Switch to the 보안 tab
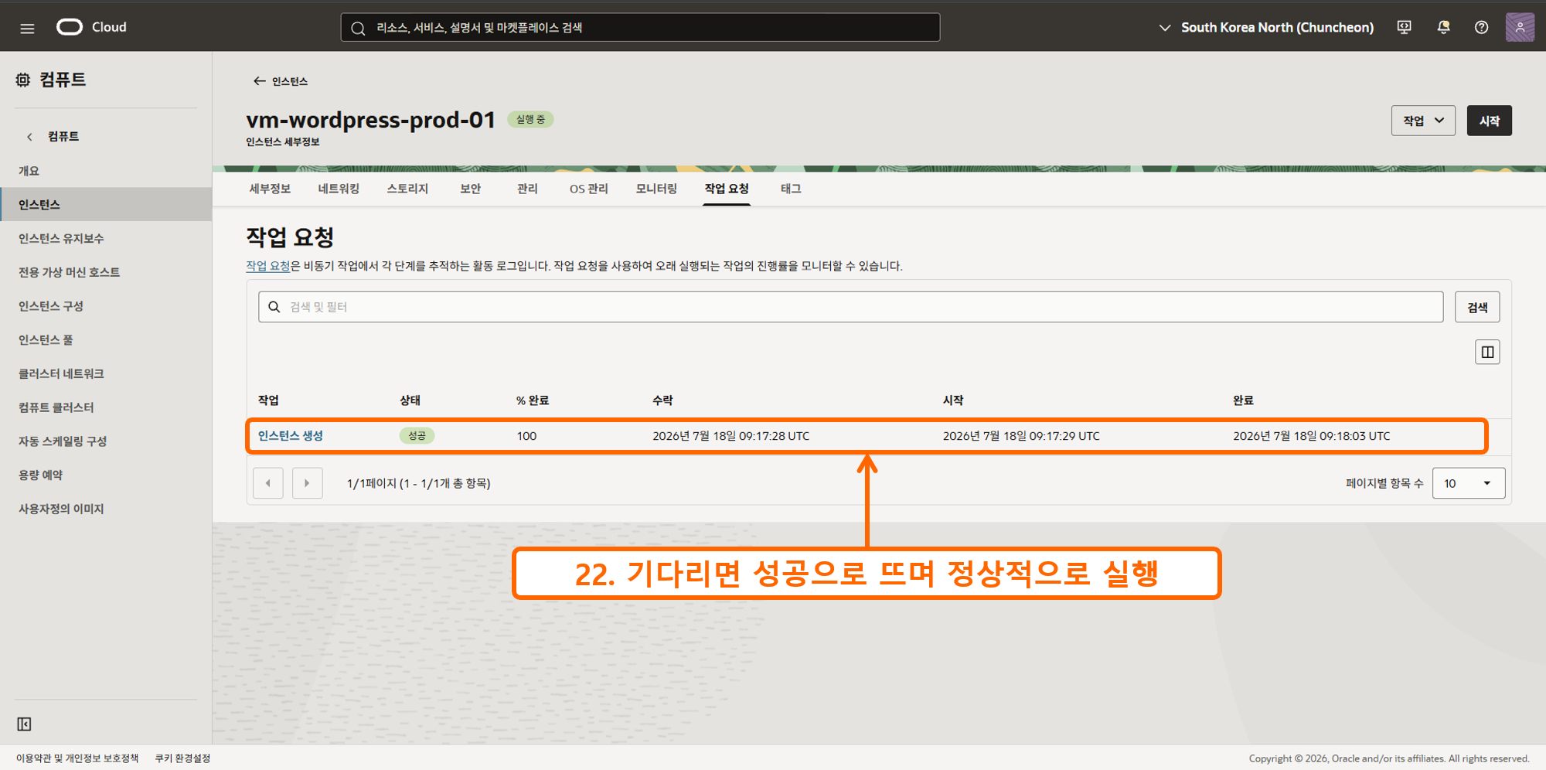The width and height of the screenshot is (1546, 770). coord(471,189)
